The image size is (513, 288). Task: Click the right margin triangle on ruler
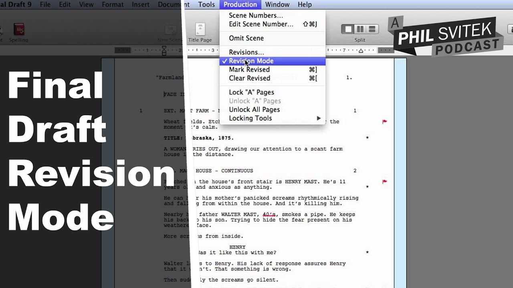click(361, 51)
